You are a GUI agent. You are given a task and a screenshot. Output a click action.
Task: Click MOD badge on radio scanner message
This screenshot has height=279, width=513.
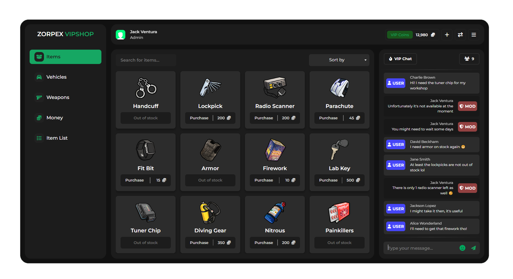468,188
